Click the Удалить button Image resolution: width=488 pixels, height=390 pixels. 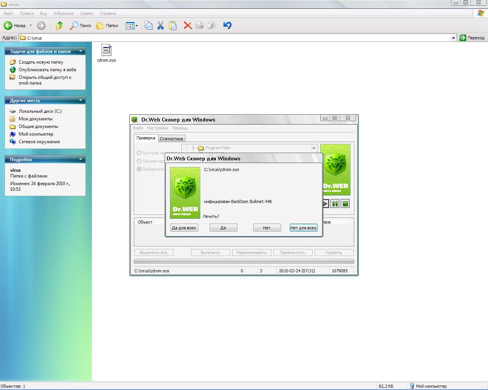[334, 253]
